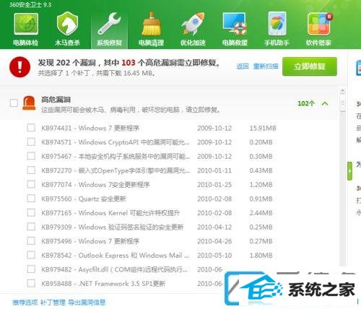The image size is (361, 309).
Task: Click 推荐选项 at the bottom left
Action: 25,303
